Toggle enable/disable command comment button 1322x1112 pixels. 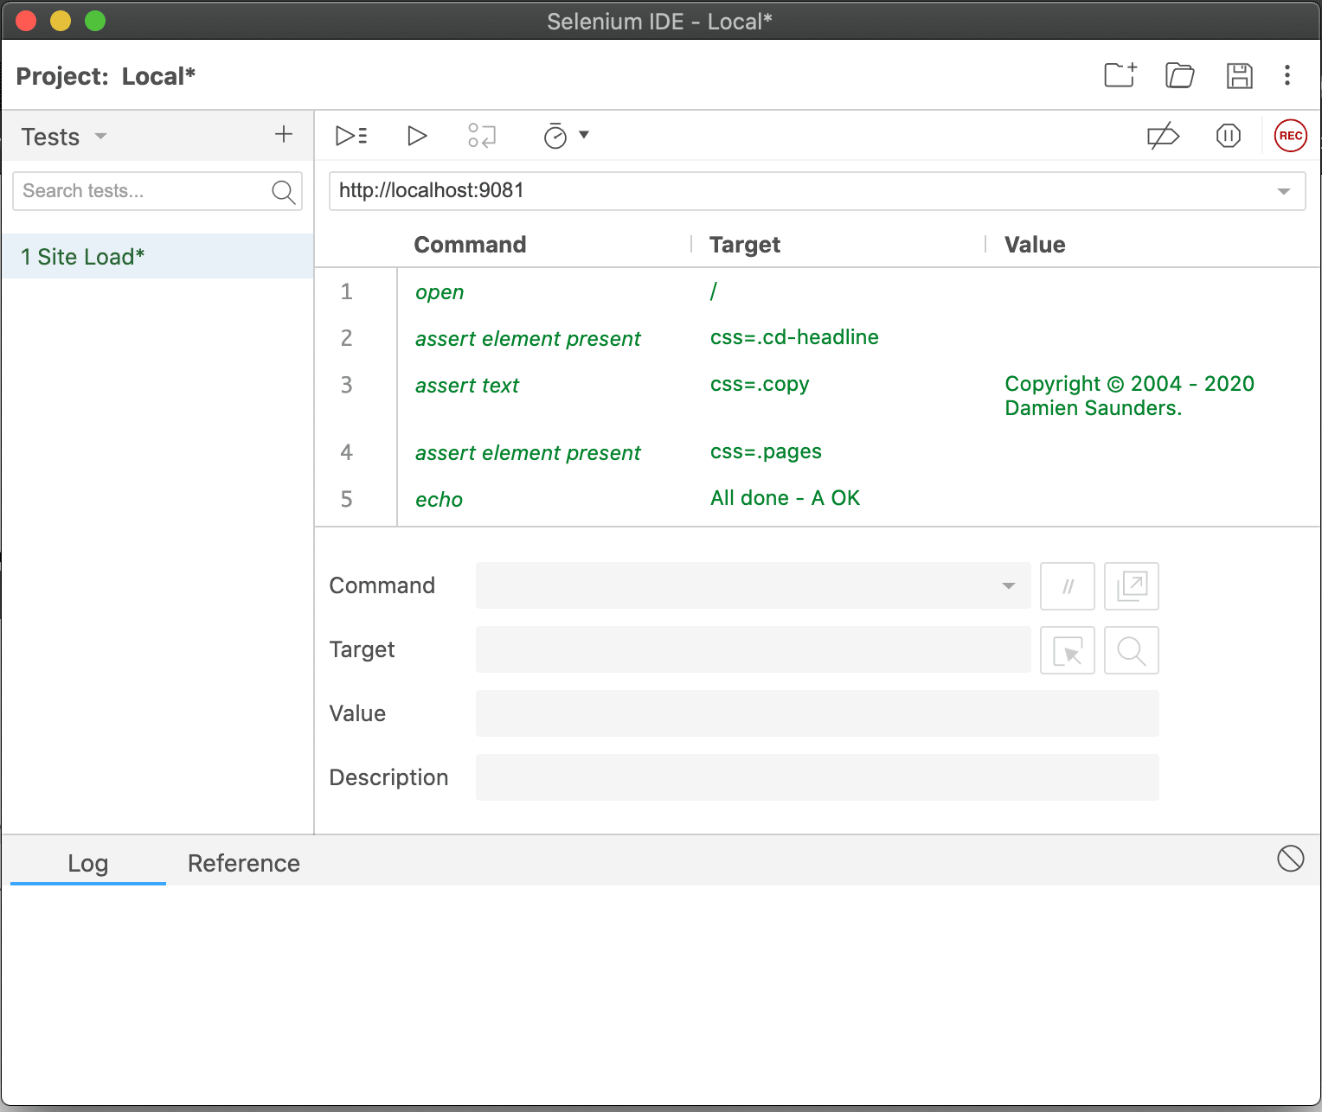1068,585
